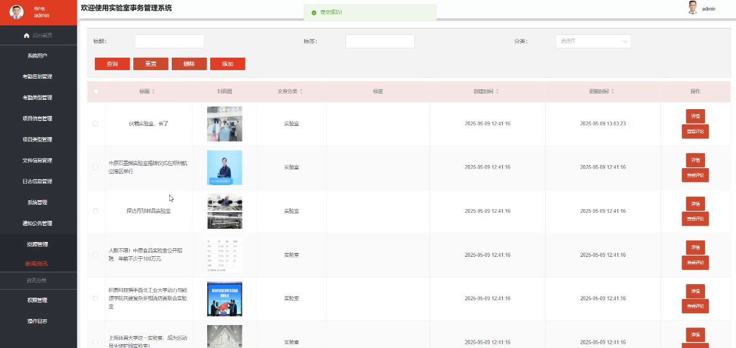The width and height of the screenshot is (736, 348).
Task: Open 查看评论 for 积鼎科技 row
Action: coord(695,306)
